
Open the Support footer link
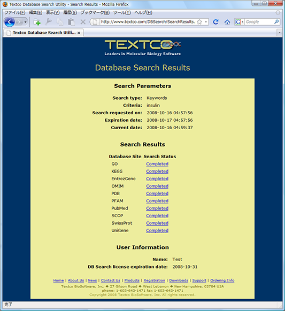(x=199, y=280)
